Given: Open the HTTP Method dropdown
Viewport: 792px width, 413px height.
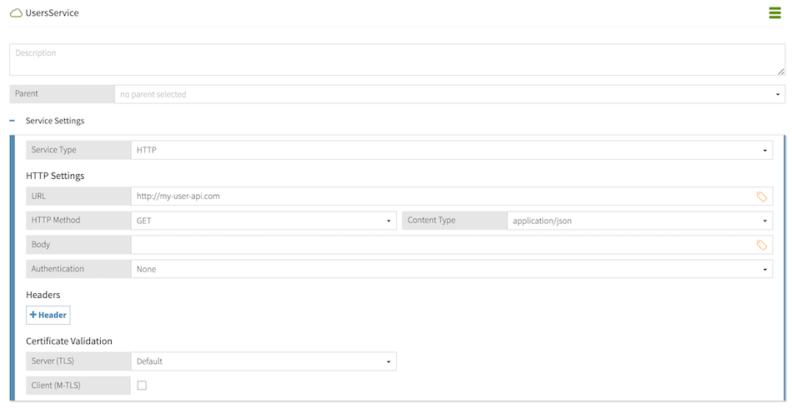Looking at the screenshot, I should coord(263,221).
